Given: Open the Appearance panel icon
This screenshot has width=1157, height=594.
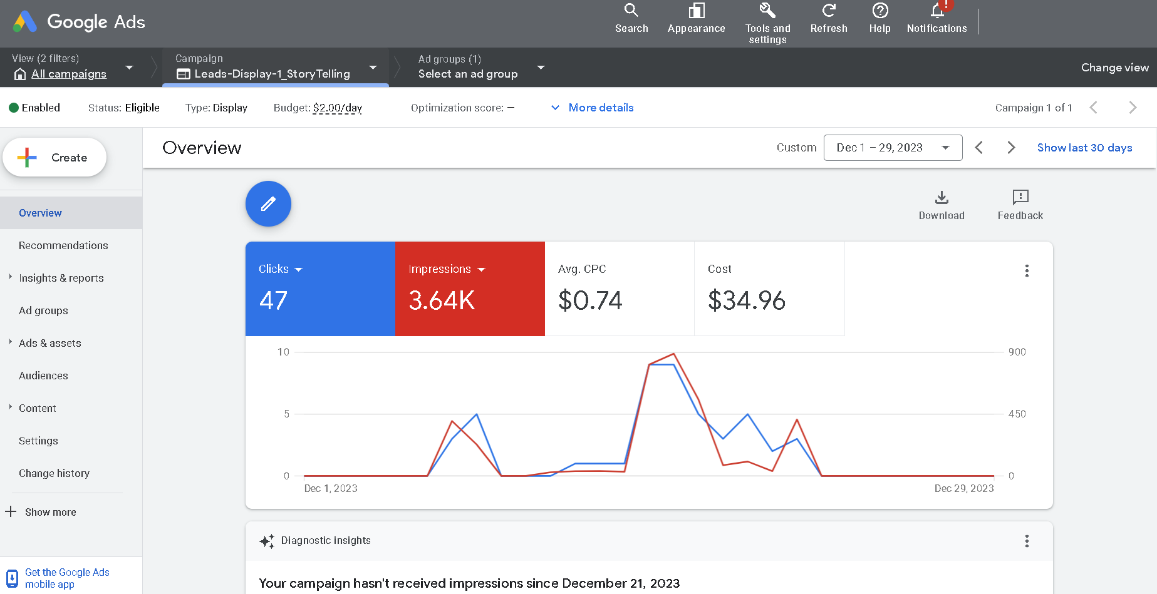Looking at the screenshot, I should [696, 11].
